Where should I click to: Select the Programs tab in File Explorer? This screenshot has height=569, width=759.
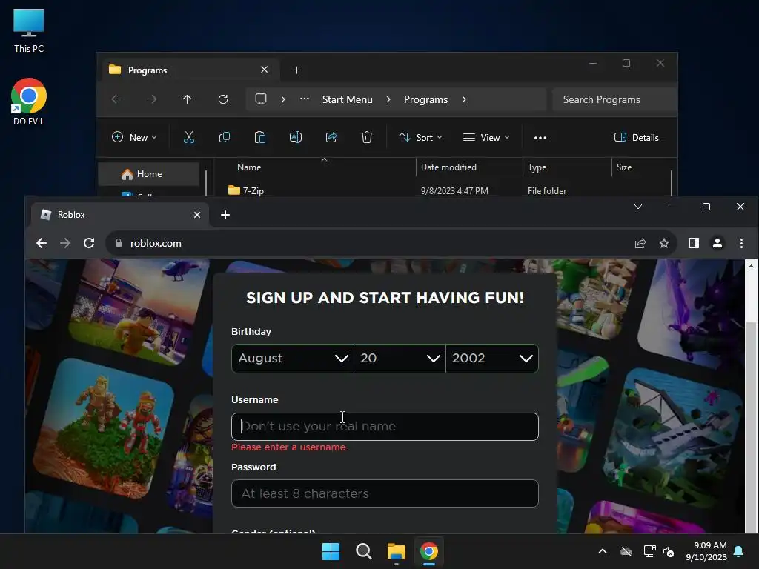click(191, 70)
